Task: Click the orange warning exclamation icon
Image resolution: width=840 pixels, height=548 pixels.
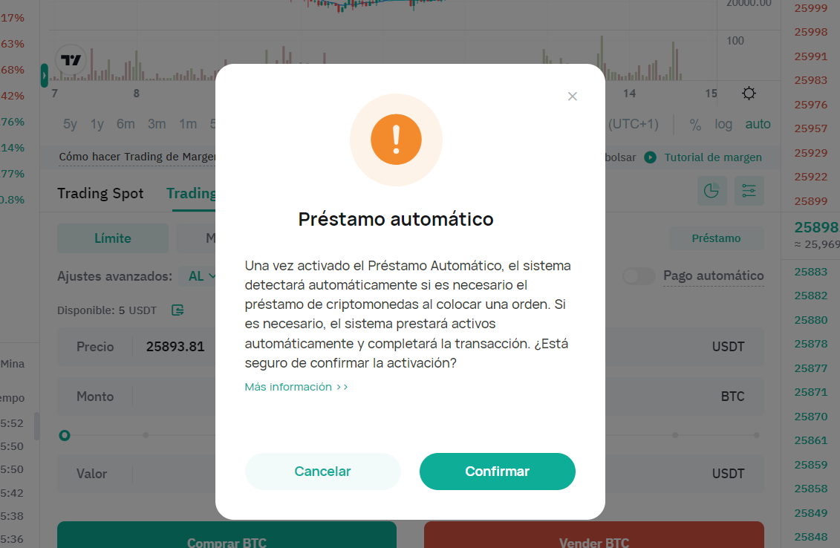Action: pos(396,140)
